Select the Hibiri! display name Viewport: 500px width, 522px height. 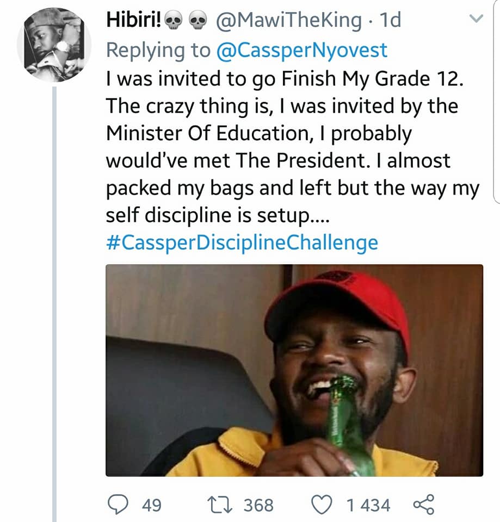134,20
